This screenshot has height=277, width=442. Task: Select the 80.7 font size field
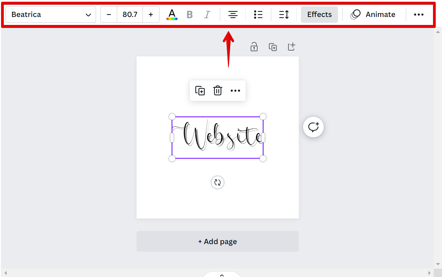click(x=130, y=15)
